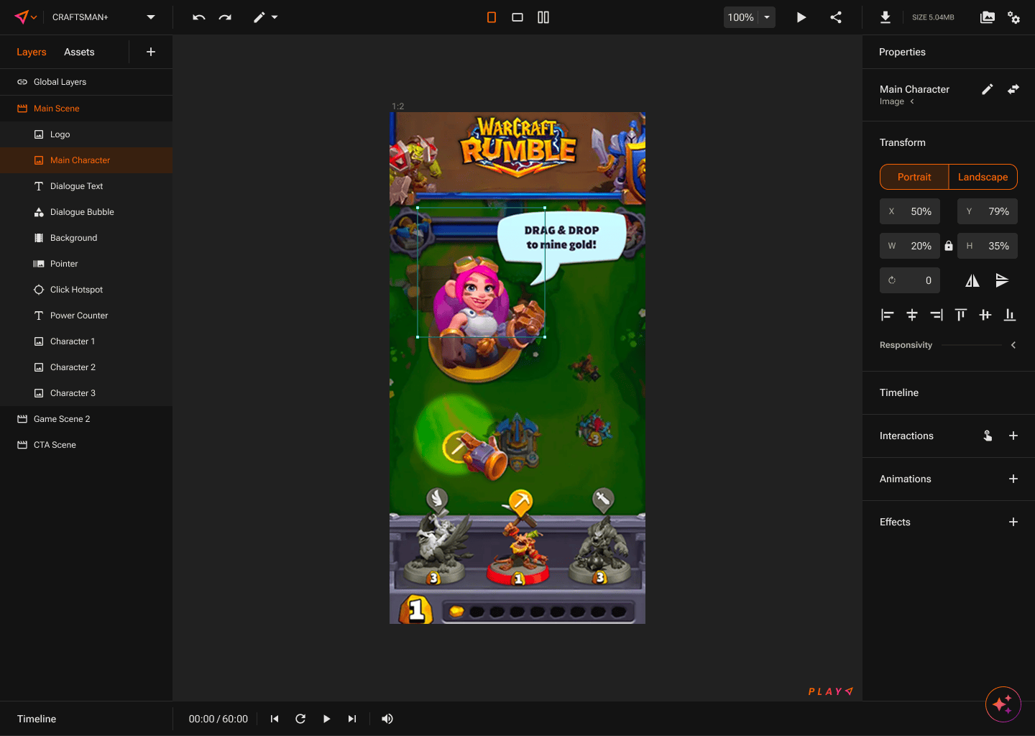This screenshot has height=736, width=1035.
Task: Flip Main Character horizontally
Action: pos(972,280)
